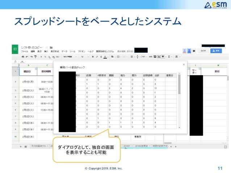Insert link using chain icon
The width and height of the screenshot is (231, 173).
(150, 57)
